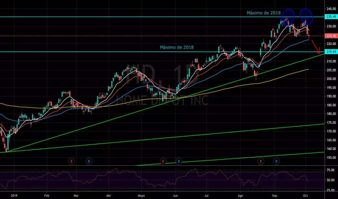338x199 pixels.
Task: Click the 180.00 price axis value
Action: tap(331, 114)
